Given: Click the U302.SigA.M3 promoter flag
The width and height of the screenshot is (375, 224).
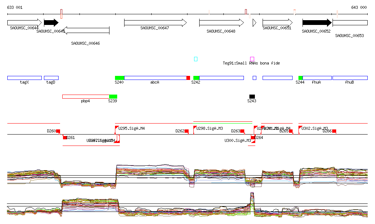Looking at the screenshot, I should pos(300,128).
